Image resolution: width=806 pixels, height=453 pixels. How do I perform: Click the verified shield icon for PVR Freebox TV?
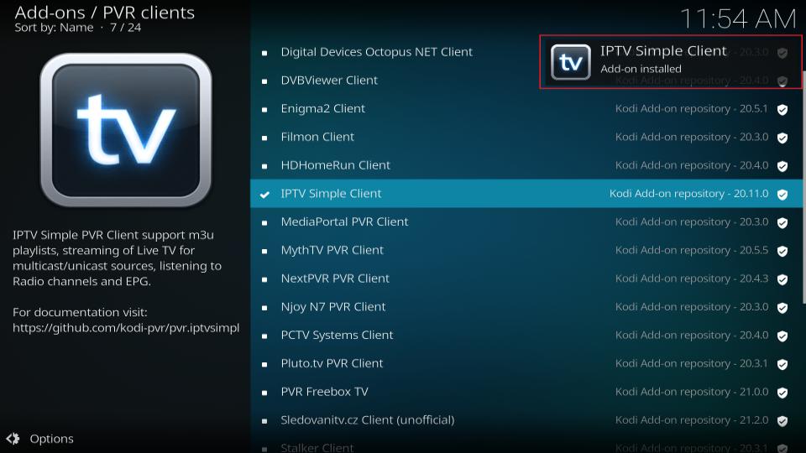[782, 393]
